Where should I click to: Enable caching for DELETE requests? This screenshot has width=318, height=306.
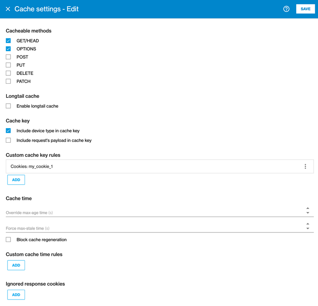pos(8,73)
